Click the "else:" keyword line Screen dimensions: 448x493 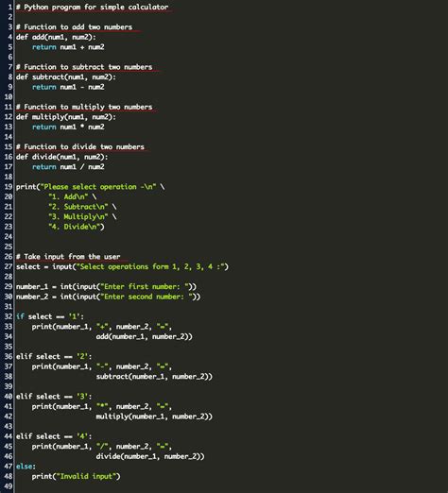tap(26, 467)
